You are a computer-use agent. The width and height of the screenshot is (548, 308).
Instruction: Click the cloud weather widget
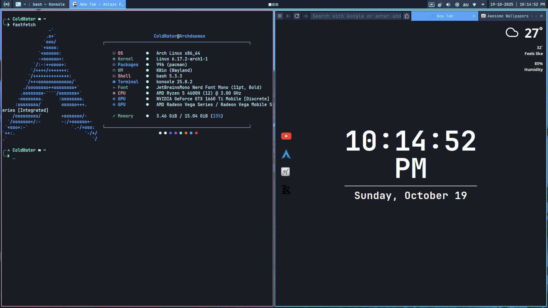click(x=512, y=33)
